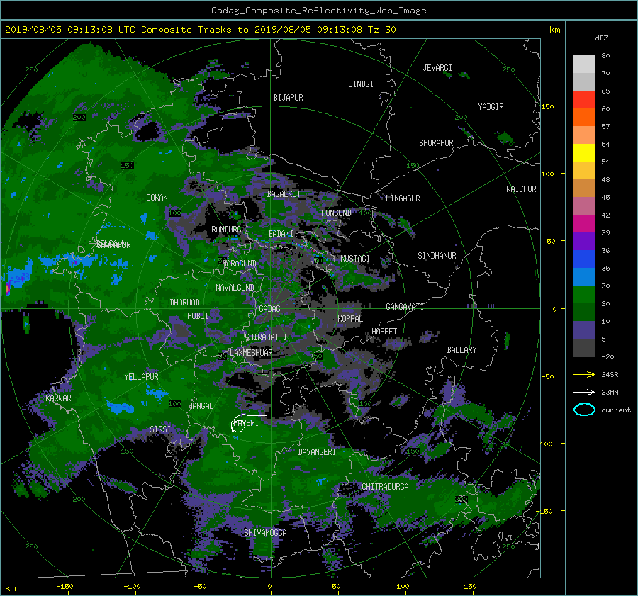
Task: Click the cyan current ellipse legend icon
Action: tap(584, 410)
